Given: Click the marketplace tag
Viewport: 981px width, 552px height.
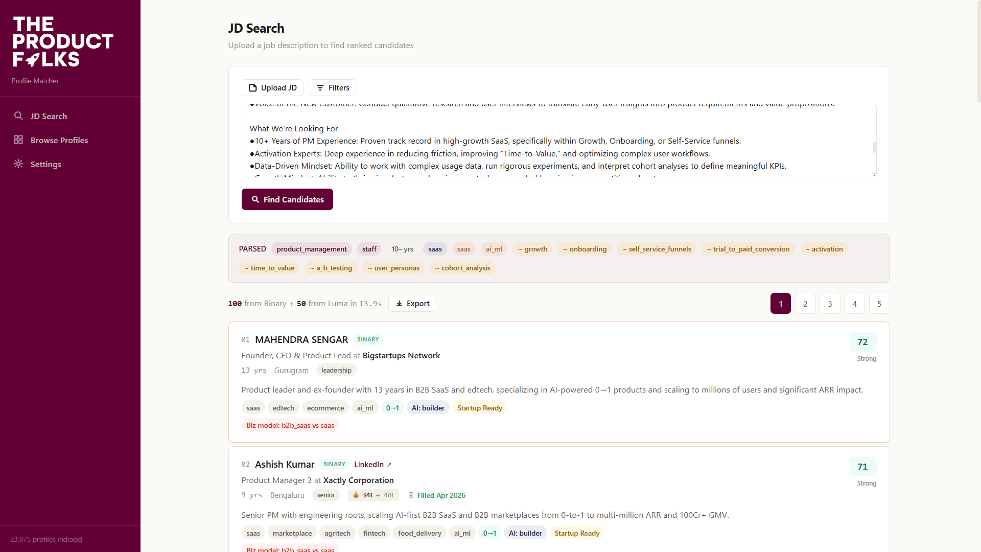Looking at the screenshot, I should click(292, 533).
